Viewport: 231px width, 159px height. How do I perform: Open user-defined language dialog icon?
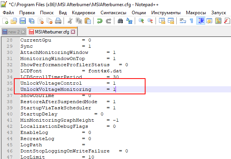coord(209,21)
